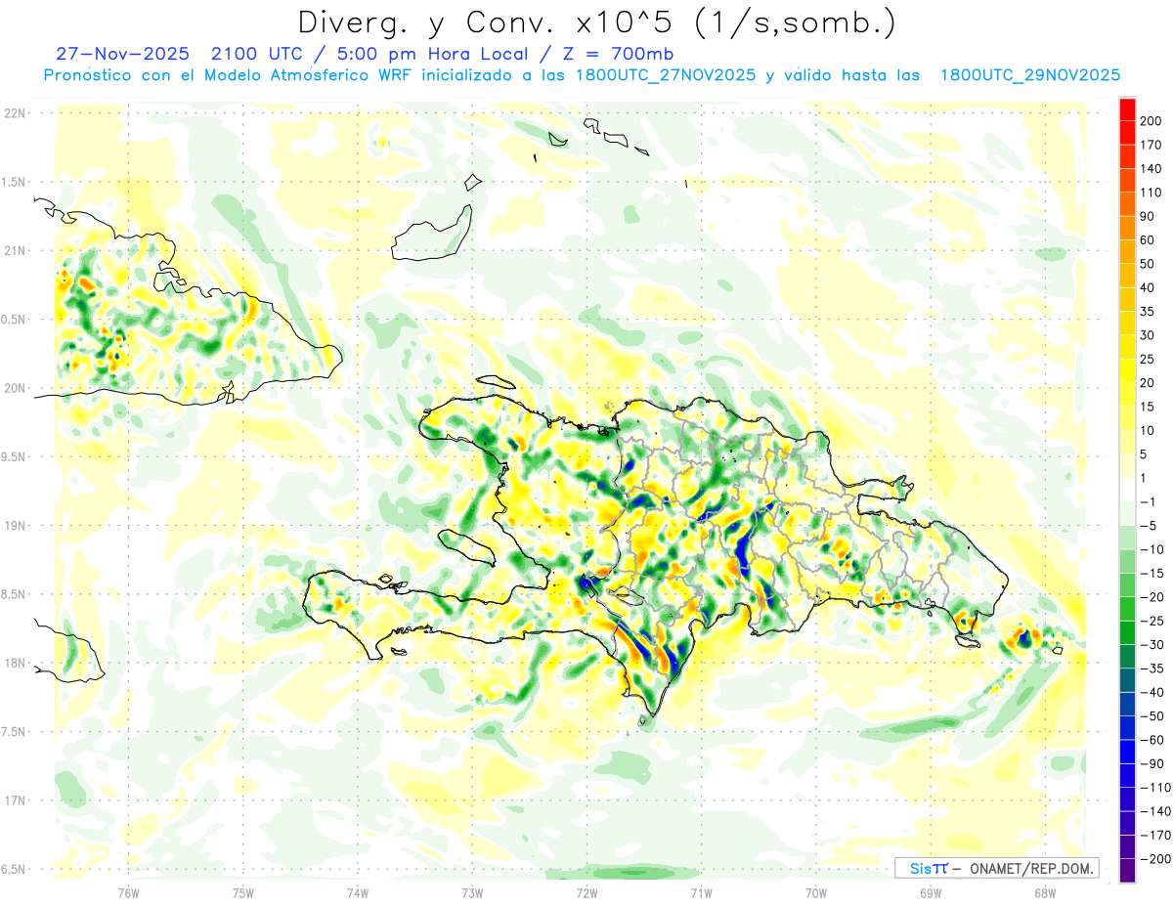Click the bright red swatch topping the colorbar
The width and height of the screenshot is (1173, 906).
coord(1127,110)
